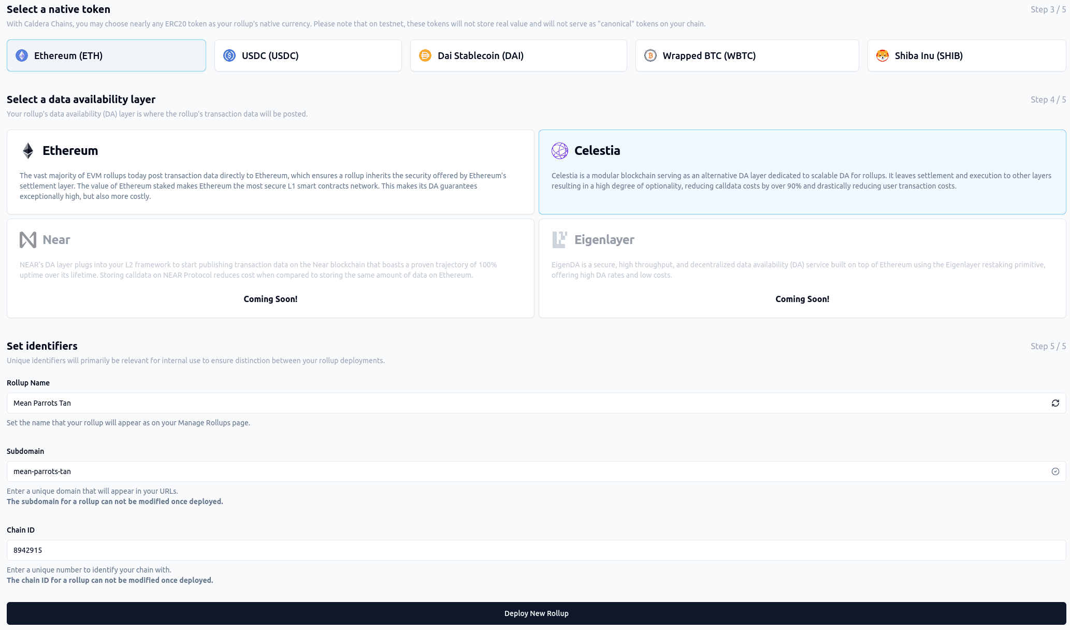Click the Ethereum diamond logo in DA card
This screenshot has width=1070, height=630.
(28, 151)
